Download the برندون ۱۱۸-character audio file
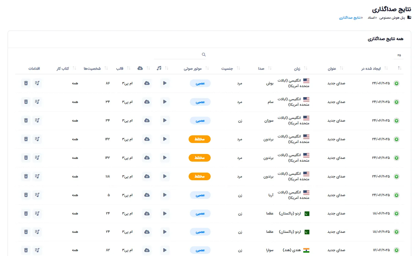The width and height of the screenshot is (417, 256). point(147,176)
